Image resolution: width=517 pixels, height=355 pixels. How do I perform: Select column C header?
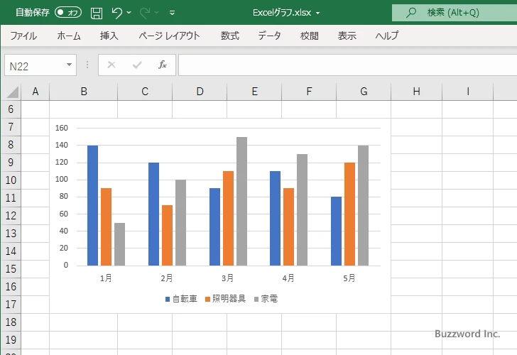pos(145,92)
